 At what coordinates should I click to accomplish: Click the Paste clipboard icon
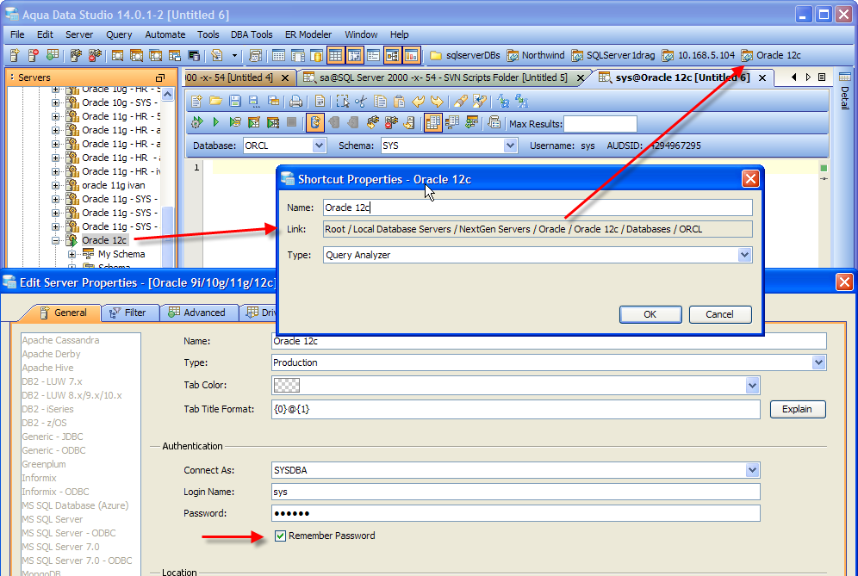400,102
